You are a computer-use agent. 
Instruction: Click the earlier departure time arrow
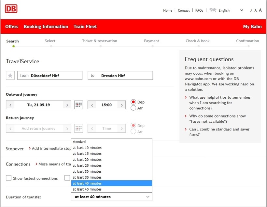[x=92, y=105]
